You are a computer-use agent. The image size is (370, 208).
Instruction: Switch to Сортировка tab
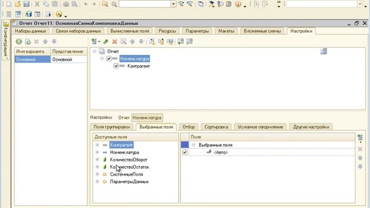coord(216,127)
